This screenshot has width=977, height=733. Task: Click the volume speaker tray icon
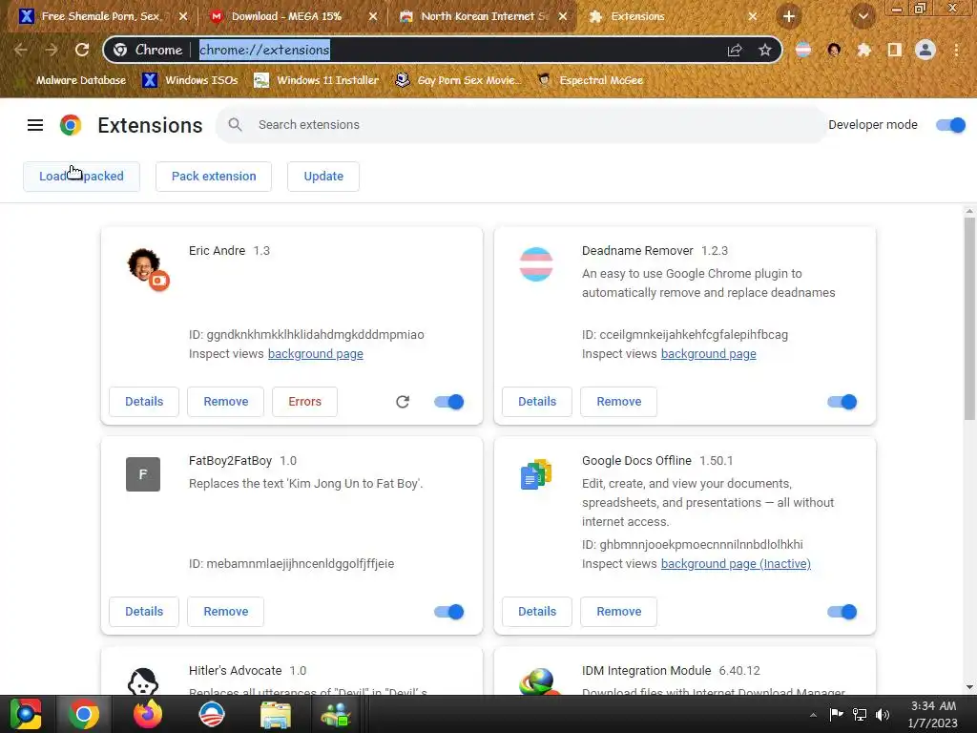tap(883, 714)
